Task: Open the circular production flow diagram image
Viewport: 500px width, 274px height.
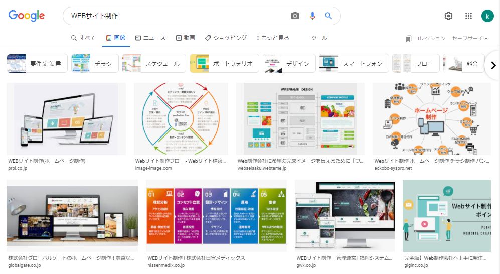Action: point(181,119)
